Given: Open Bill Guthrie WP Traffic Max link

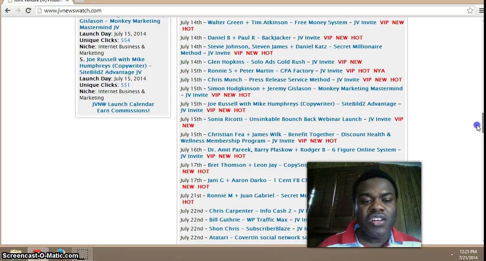Looking at the screenshot, I should coord(248,220).
